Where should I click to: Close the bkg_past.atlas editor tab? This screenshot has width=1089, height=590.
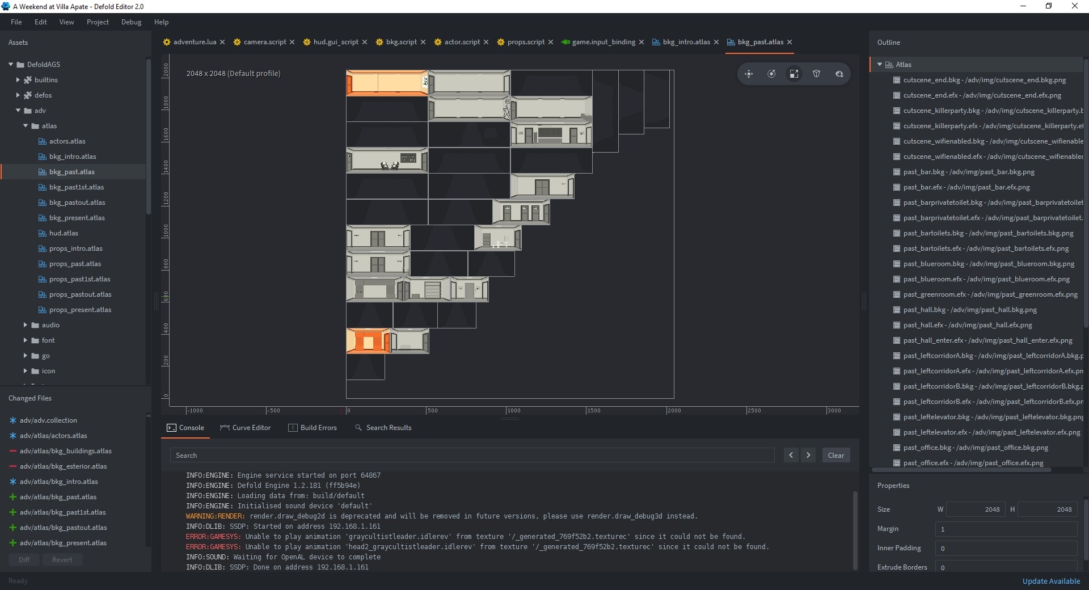tap(790, 42)
